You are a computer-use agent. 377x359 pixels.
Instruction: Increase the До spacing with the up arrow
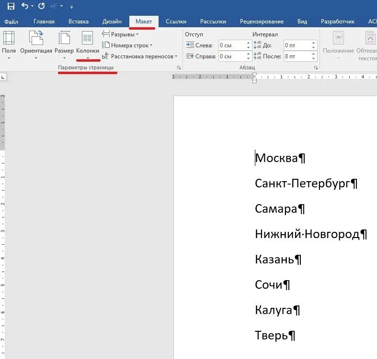(313, 43)
